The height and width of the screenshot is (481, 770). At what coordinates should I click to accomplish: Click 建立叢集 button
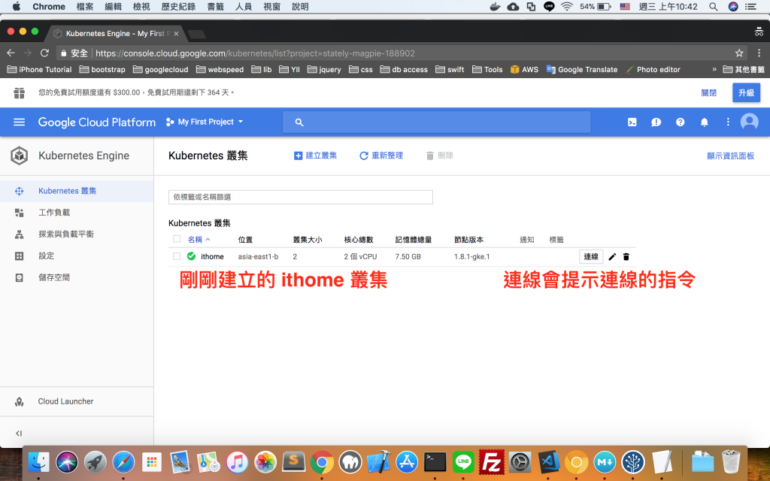pos(315,156)
